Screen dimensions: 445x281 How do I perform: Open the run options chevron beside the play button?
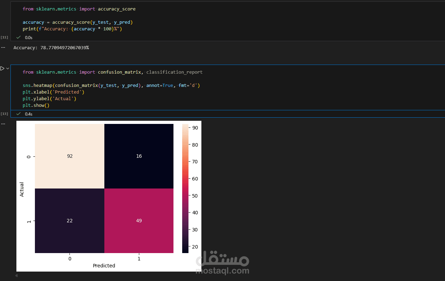pyautogui.click(x=8, y=68)
